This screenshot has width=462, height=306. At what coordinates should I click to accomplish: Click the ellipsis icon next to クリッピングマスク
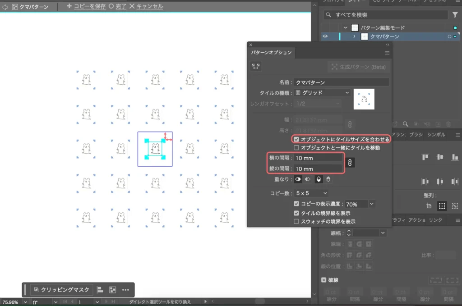point(125,290)
